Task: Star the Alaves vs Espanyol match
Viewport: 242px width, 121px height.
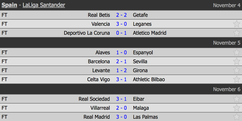Action: coord(236,53)
